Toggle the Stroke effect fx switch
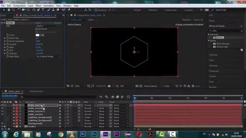This screenshot has height=138, width=246. point(5,23)
